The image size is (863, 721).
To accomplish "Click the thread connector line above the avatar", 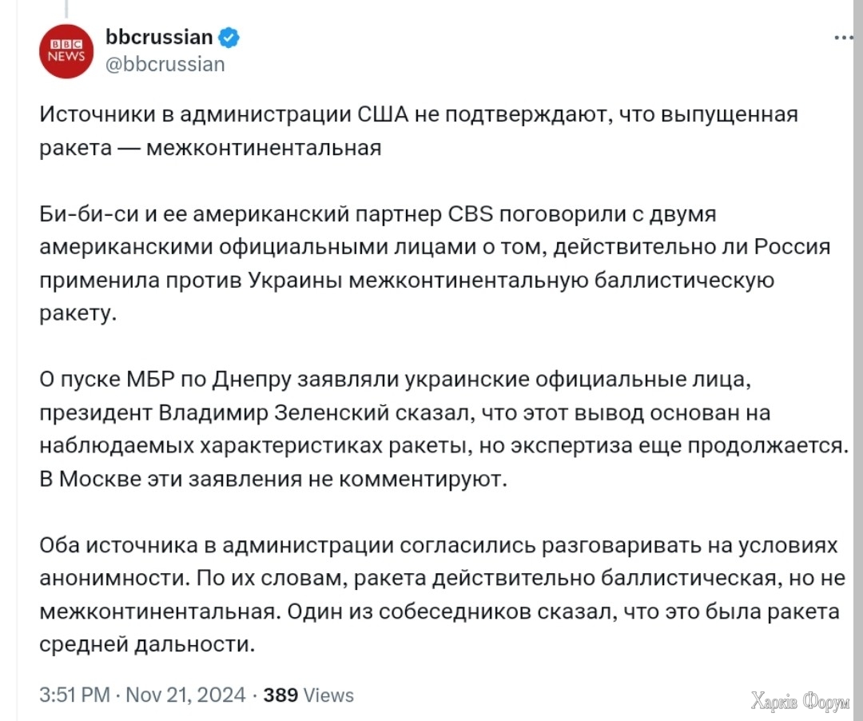I will [x=66, y=8].
